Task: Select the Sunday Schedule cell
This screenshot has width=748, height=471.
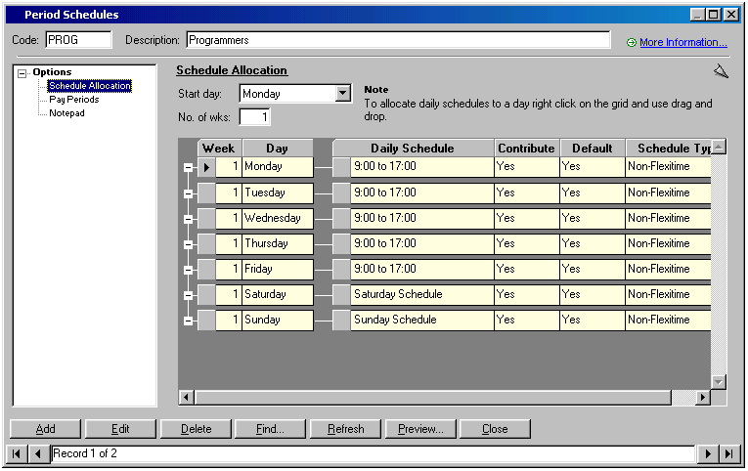Action: click(422, 320)
